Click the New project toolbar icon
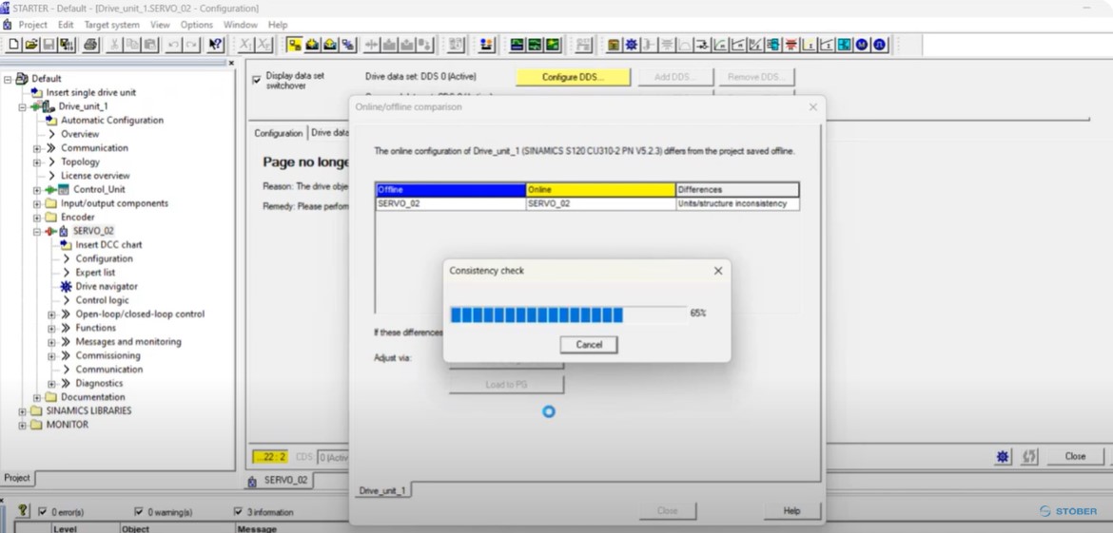Viewport: 1113px width, 533px height. (12, 45)
